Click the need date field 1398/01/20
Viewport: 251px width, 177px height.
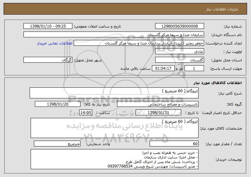coord(58,104)
